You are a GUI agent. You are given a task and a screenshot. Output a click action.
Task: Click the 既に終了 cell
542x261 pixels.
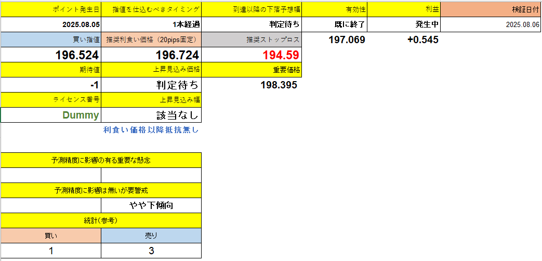(x=335, y=24)
